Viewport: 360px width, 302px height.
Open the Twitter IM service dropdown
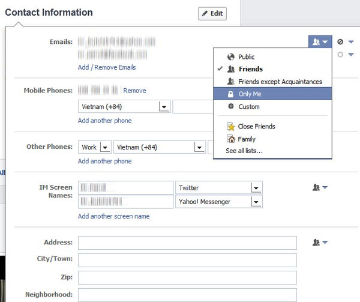click(x=219, y=188)
